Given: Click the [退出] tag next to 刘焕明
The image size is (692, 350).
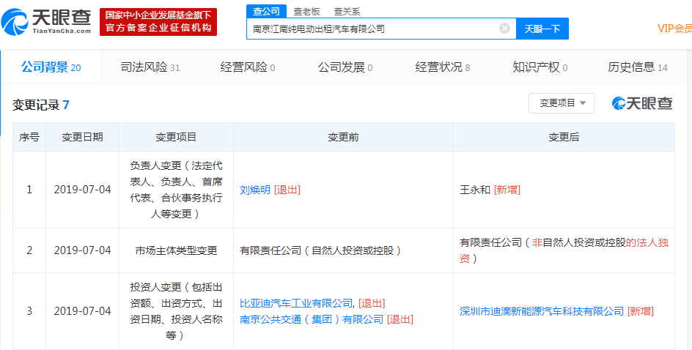Looking at the screenshot, I should 287,190.
